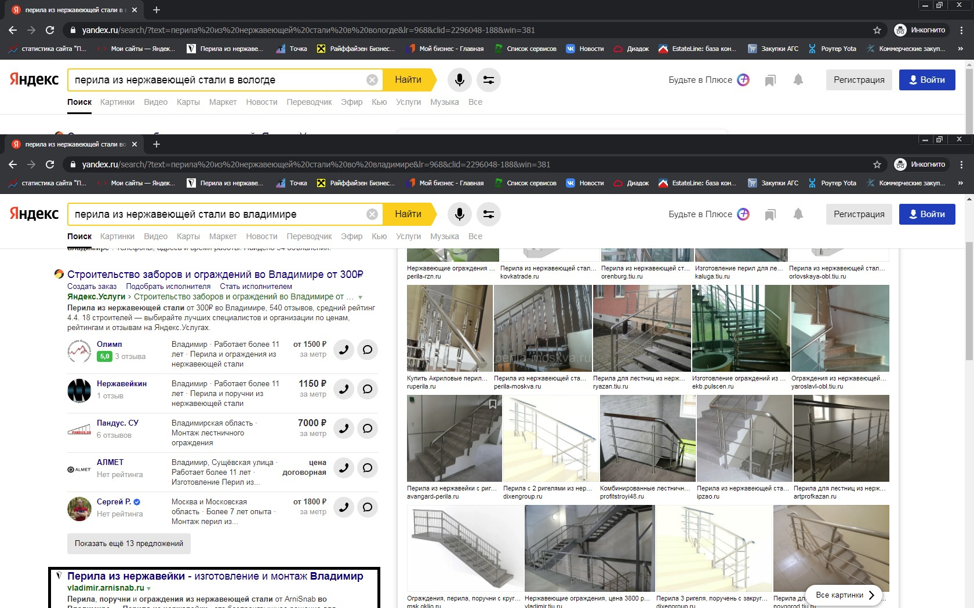Open the ruperila.ru railing image thumbnail
The width and height of the screenshot is (974, 608).
click(x=449, y=328)
